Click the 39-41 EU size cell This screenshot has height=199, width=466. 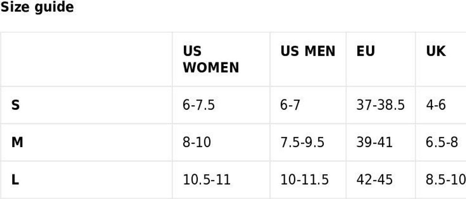click(x=374, y=142)
